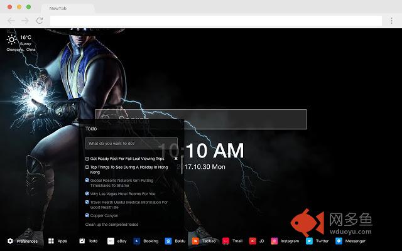Screen dimensions: 402x251
Task: Uncheck Why Las Vegas Hotel Rooms todo
Action: (x=87, y=194)
